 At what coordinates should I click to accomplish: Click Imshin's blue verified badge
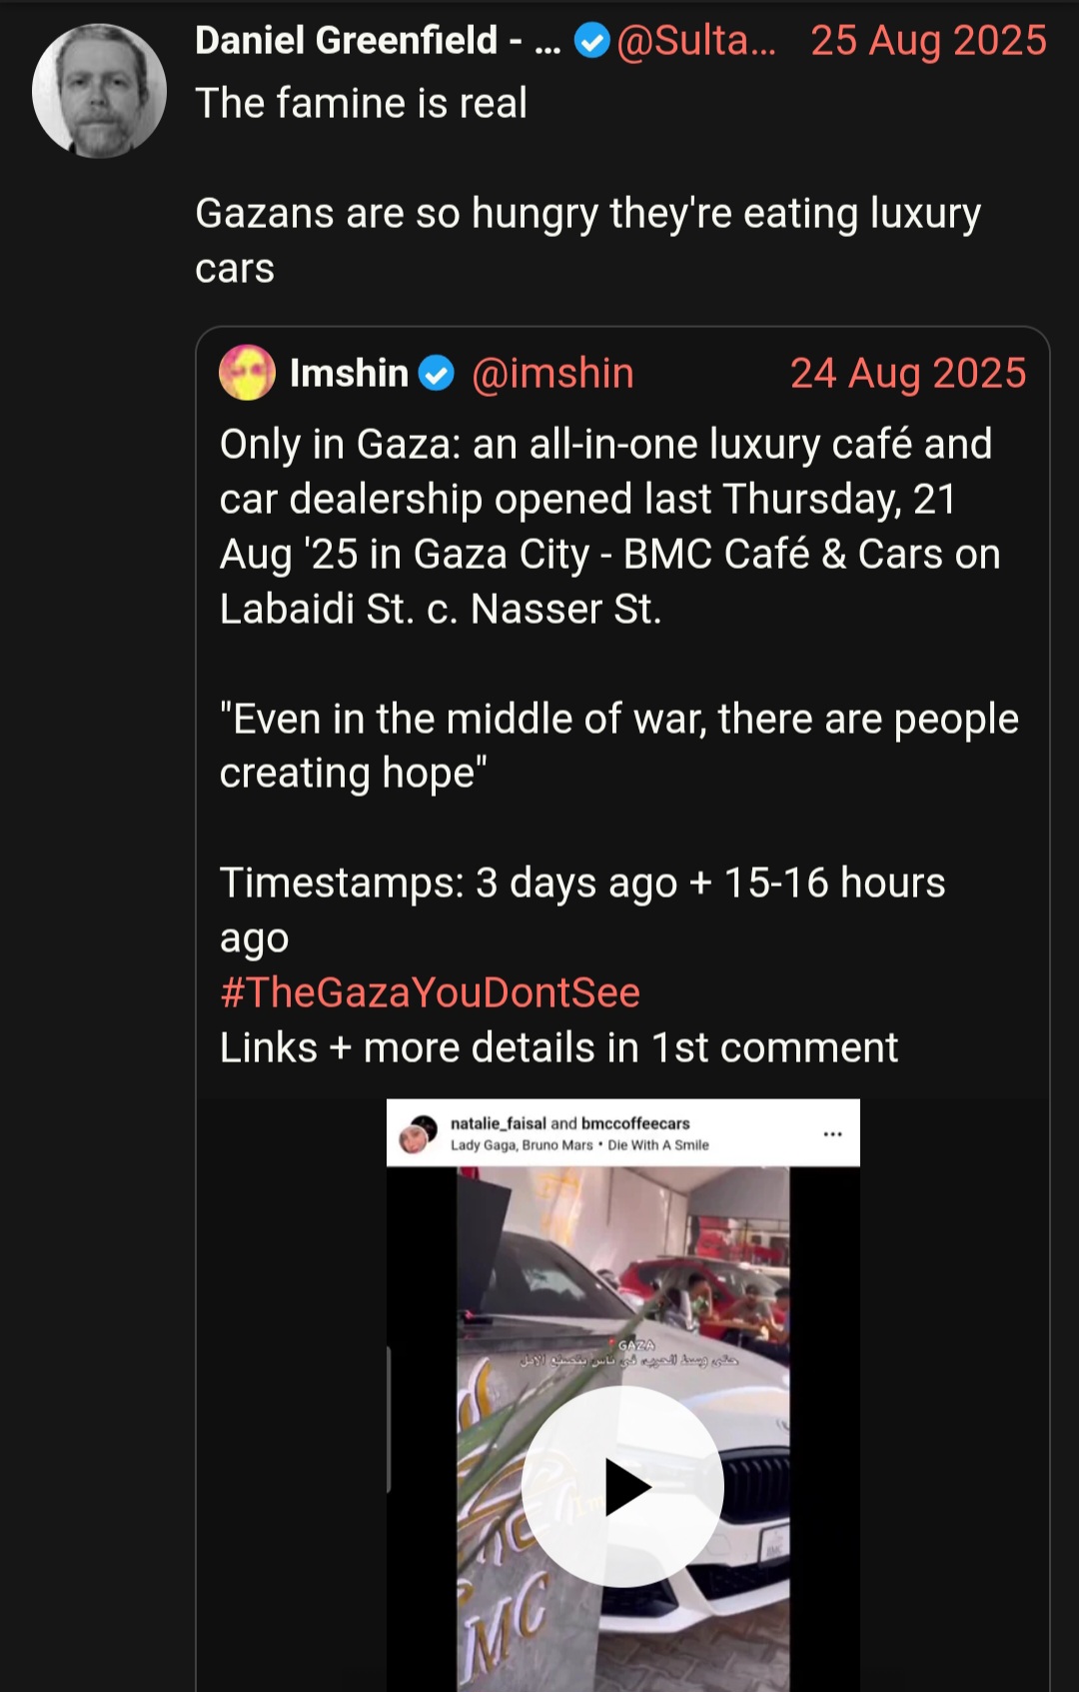(436, 374)
